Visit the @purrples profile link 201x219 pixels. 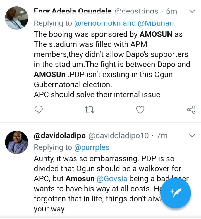[92, 147]
